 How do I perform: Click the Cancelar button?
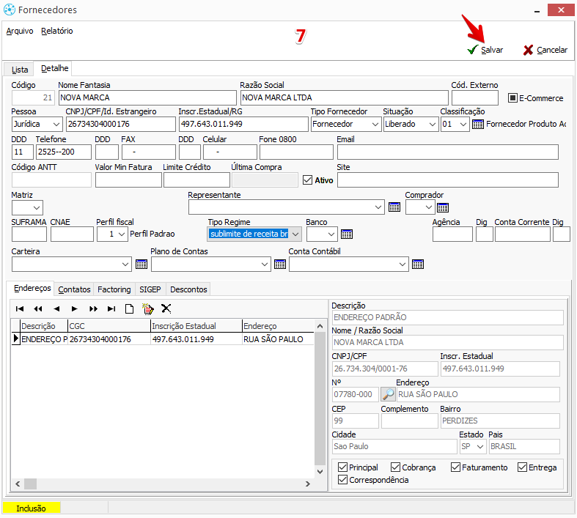545,50
